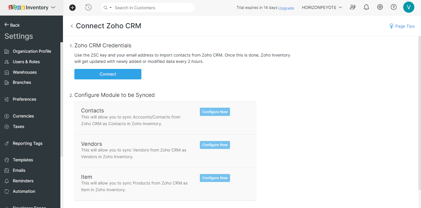Follow the Upgrade trial link
This screenshot has height=208, width=421.
(x=286, y=8)
